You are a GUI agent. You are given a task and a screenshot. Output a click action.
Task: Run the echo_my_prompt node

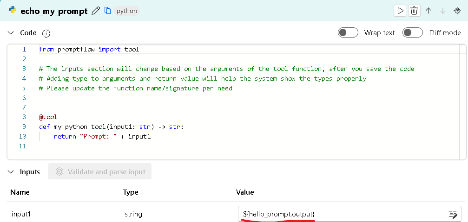click(399, 11)
